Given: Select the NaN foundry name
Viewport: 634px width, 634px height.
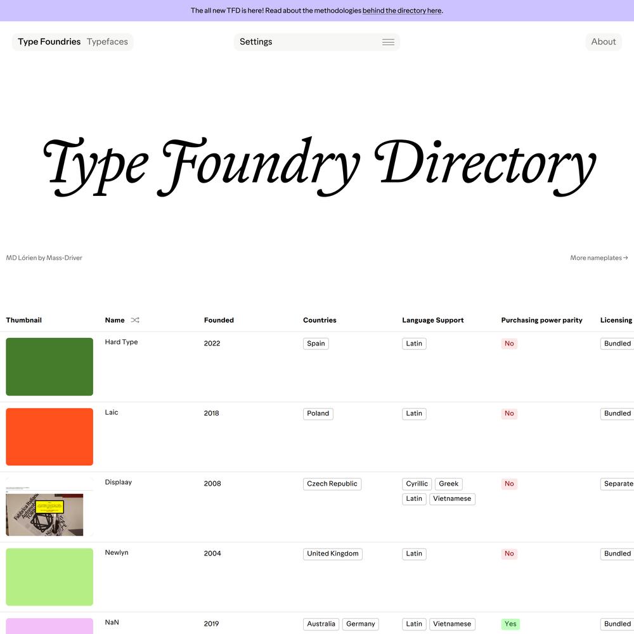Looking at the screenshot, I should pos(112,623).
